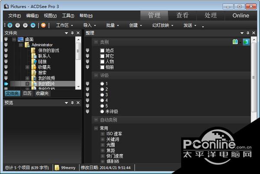Click the blue active marker beside 我的图片
This screenshot has width=260, height=174.
click(x=6, y=84)
